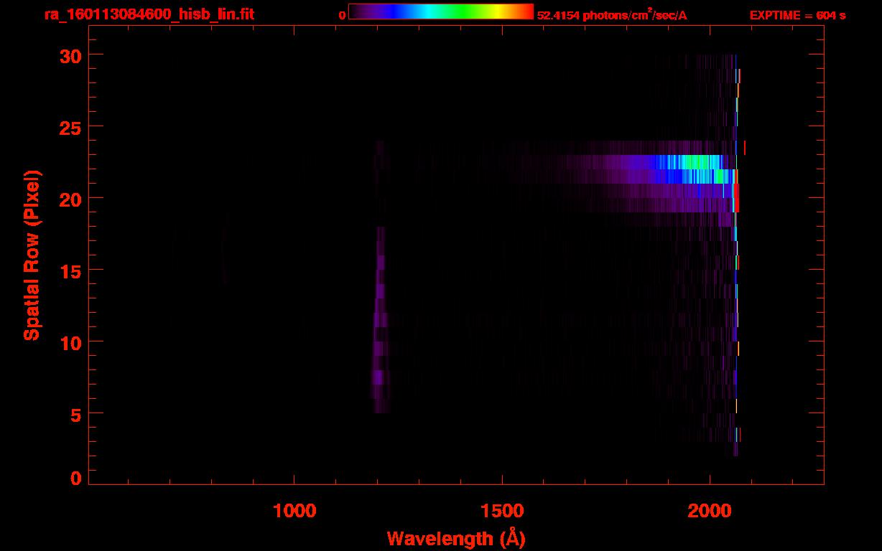Click the 10 spatial row tick label

[x=70, y=342]
